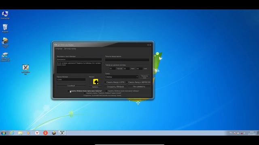Toggle delete Windows after all attempts checkbox
This screenshot has width=259, height=145.
pyautogui.click(x=69, y=91)
